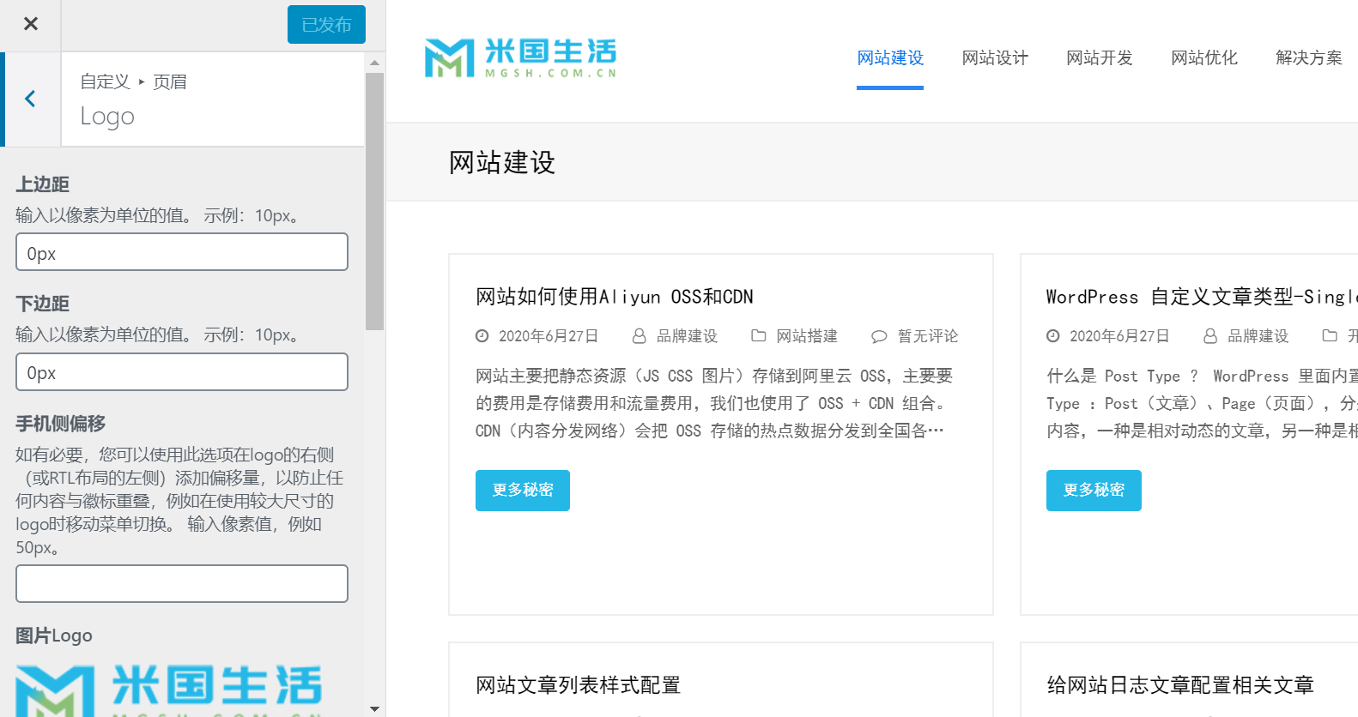Click the 已发布 publish button
Image resolution: width=1358 pixels, height=717 pixels.
(x=326, y=25)
